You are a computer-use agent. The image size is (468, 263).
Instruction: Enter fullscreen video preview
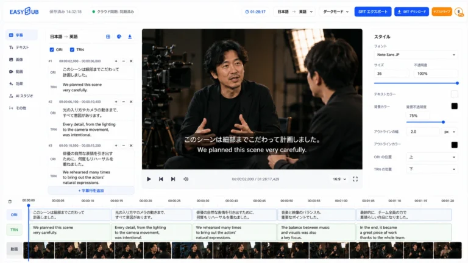(x=355, y=179)
